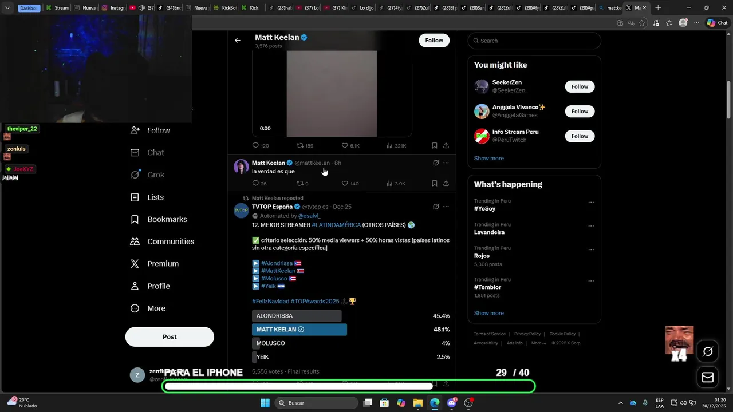The height and width of the screenshot is (412, 733).
Task: Bookmark the "la verdad es que" post
Action: tap(435, 184)
